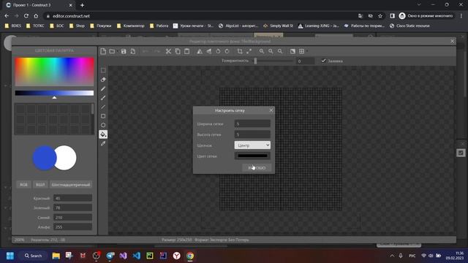The image size is (468, 263).
Task: Bookmark this page with the star icon
Action: click(x=380, y=16)
